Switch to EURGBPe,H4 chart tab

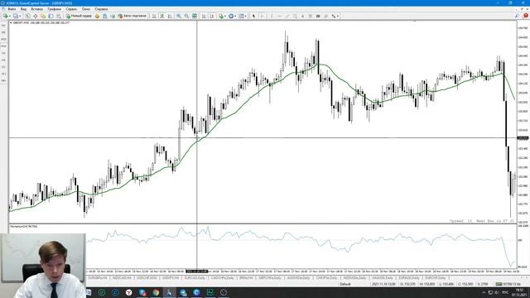(98, 278)
